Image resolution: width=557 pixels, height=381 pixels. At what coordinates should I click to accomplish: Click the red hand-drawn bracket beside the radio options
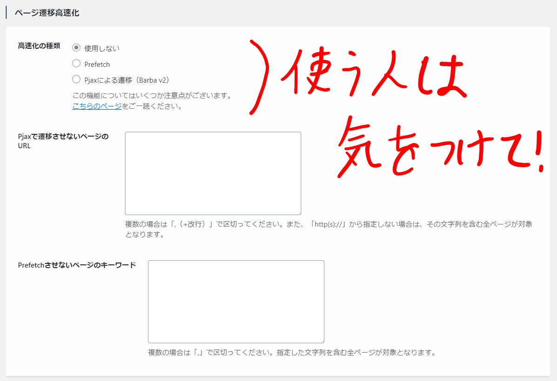[261, 77]
